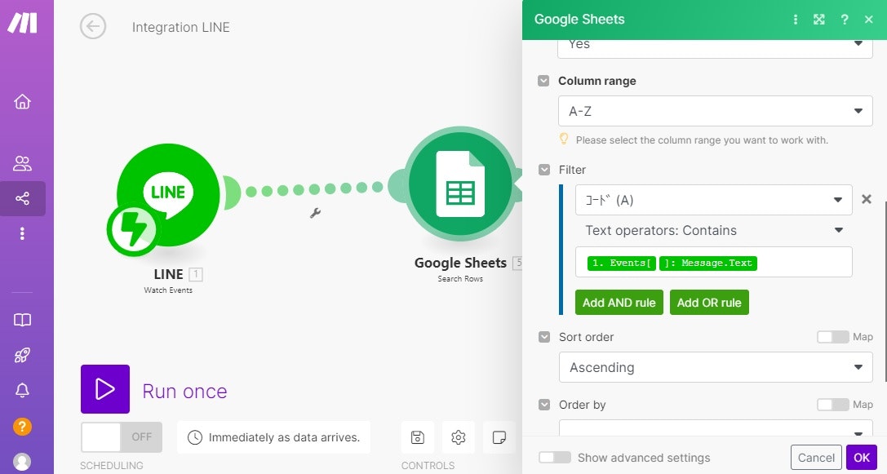This screenshot has width=887, height=474.
Task: Open the Yes dropdown at panel top
Action: point(715,48)
